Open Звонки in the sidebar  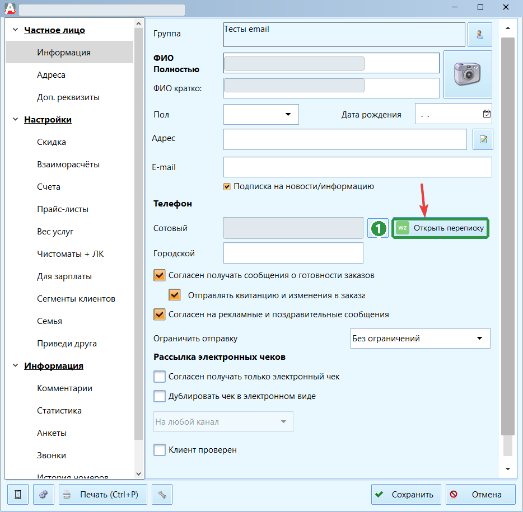pos(52,455)
